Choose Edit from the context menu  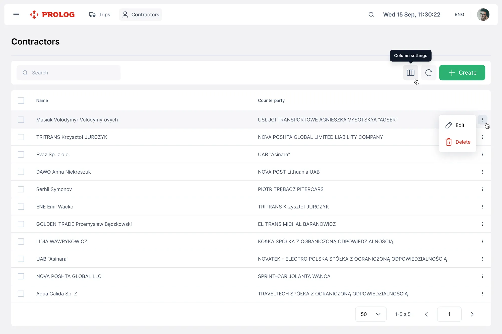(457, 125)
